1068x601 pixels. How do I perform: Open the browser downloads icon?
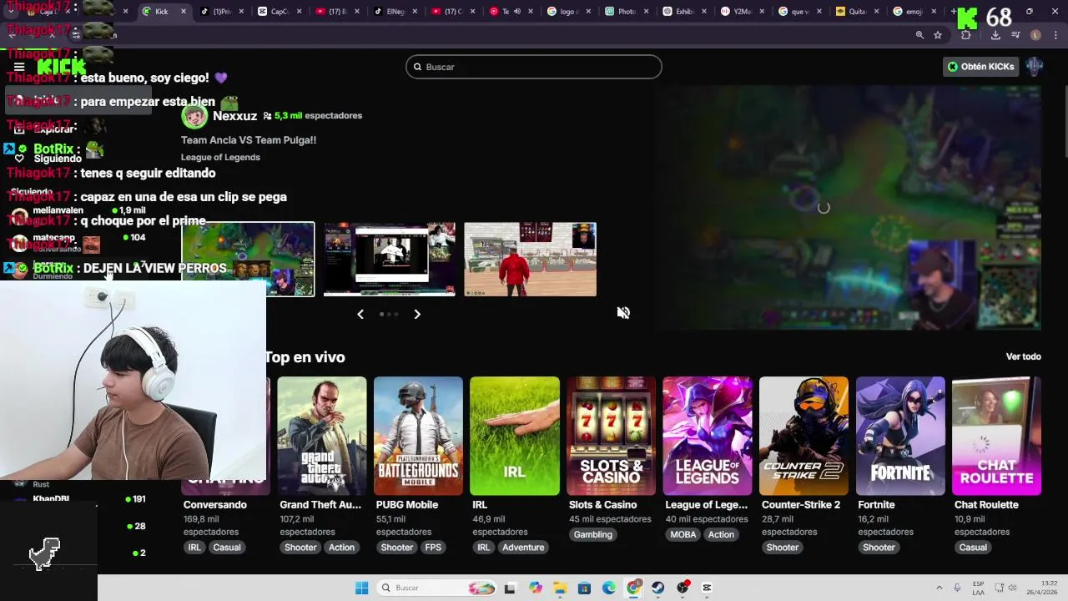coord(995,35)
